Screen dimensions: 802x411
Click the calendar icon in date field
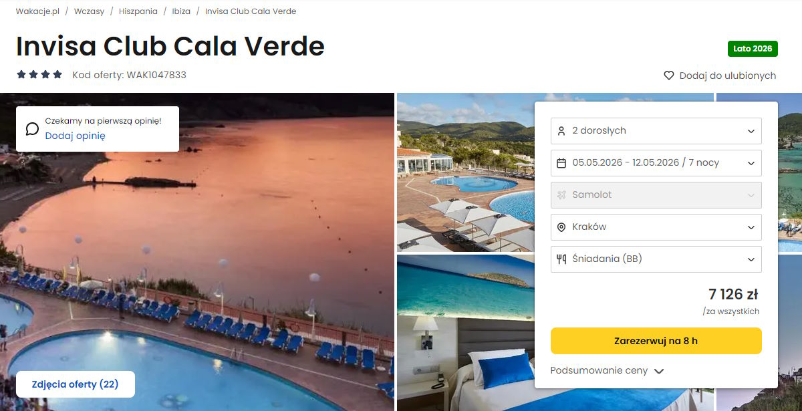click(561, 163)
